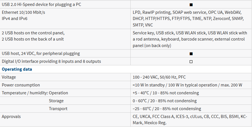Select the Approvals row label
The width and height of the screenshot is (252, 127).
11,117
